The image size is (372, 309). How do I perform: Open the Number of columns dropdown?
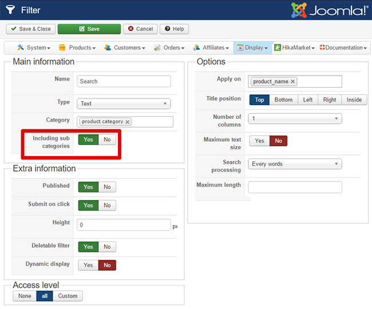295,118
